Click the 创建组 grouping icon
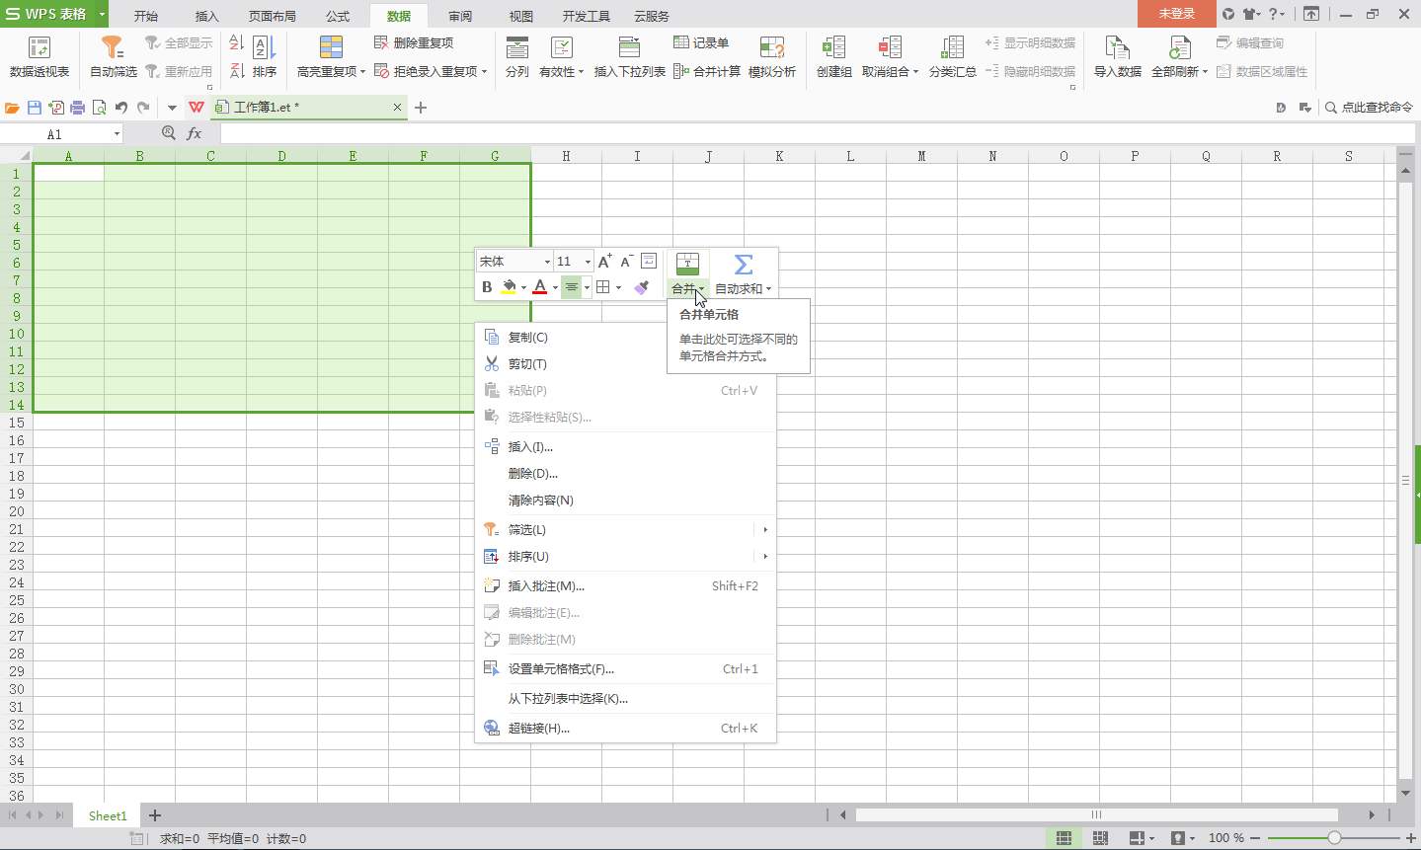Screen dimensions: 1421x850 coord(832,56)
